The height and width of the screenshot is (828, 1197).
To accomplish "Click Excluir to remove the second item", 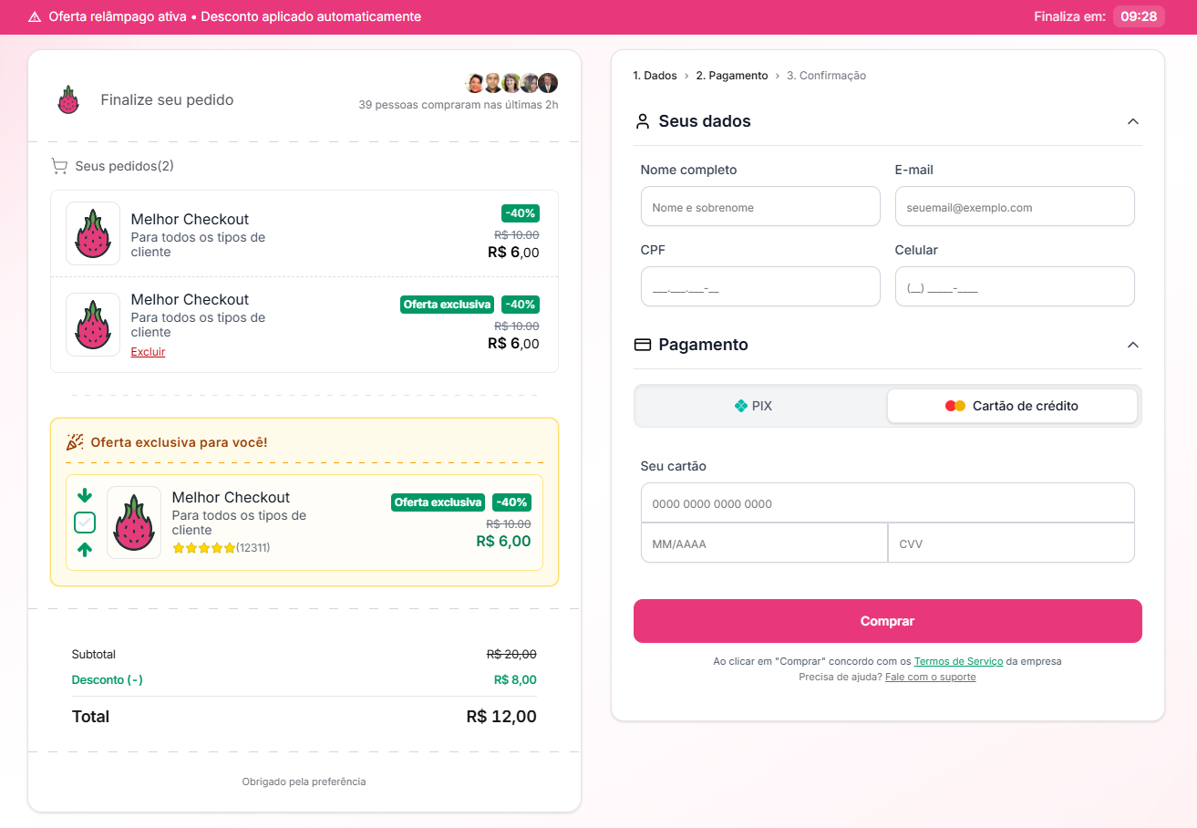I will [148, 352].
